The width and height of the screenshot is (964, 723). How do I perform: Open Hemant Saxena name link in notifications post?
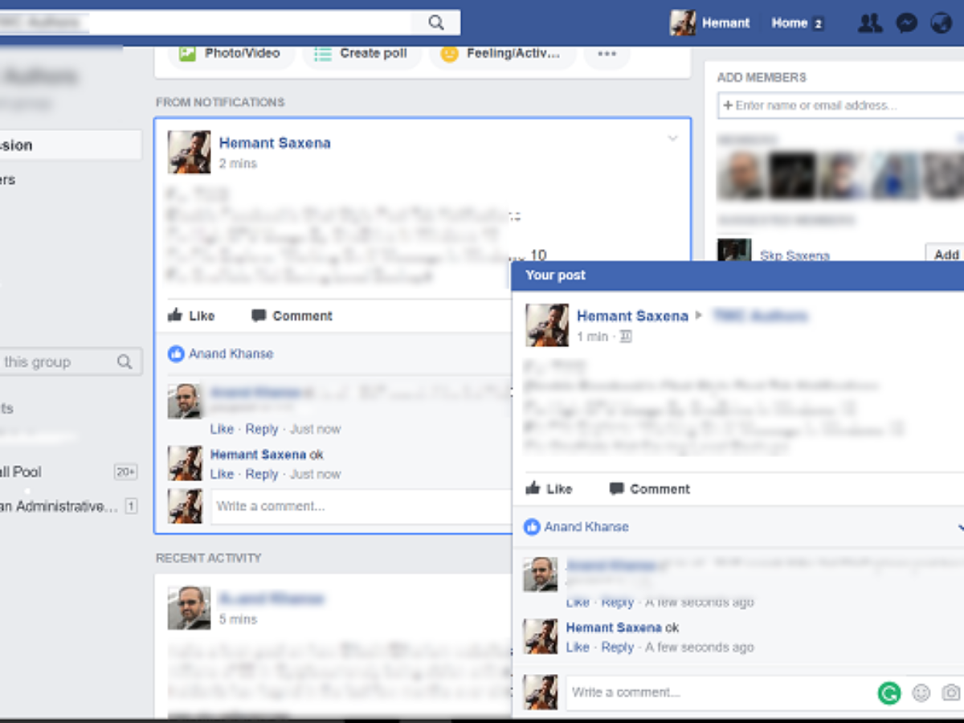coord(275,143)
